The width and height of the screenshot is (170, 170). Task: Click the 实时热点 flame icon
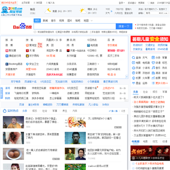coord(5,111)
